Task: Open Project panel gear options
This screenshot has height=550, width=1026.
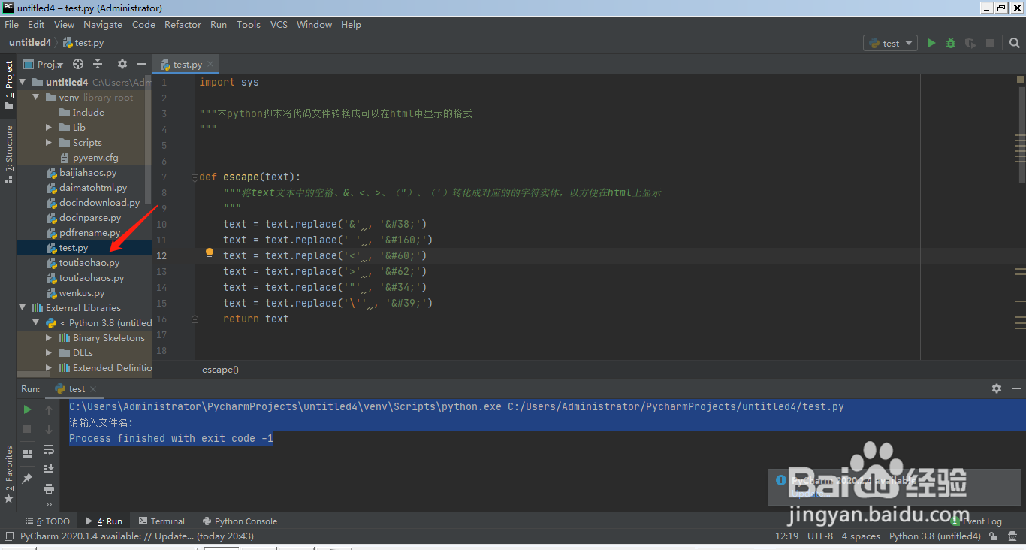Action: pos(122,65)
